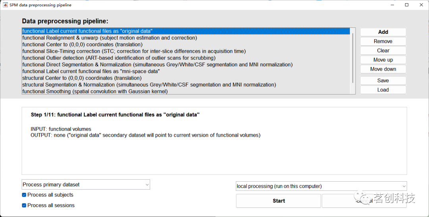Select functional Realignment & unwarp step
Screen dimensions: 429x217
pos(110,38)
